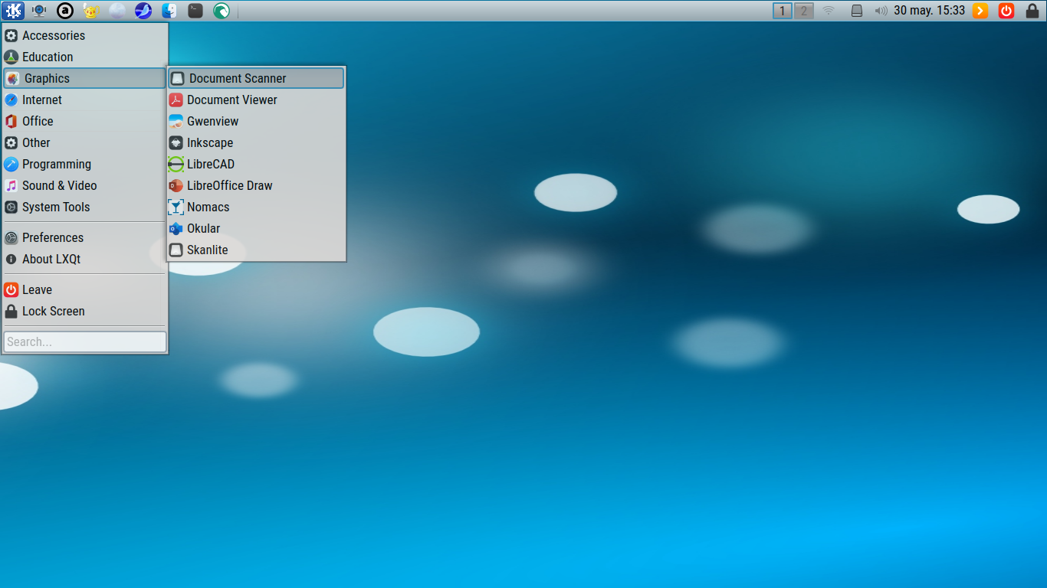Open Okular from the submenu
Viewport: 1047px width, 588px height.
tap(256, 228)
